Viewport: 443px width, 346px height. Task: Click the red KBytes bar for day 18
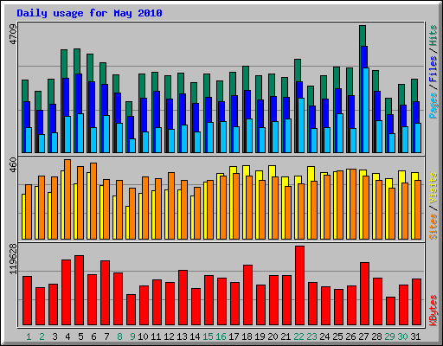(247, 295)
